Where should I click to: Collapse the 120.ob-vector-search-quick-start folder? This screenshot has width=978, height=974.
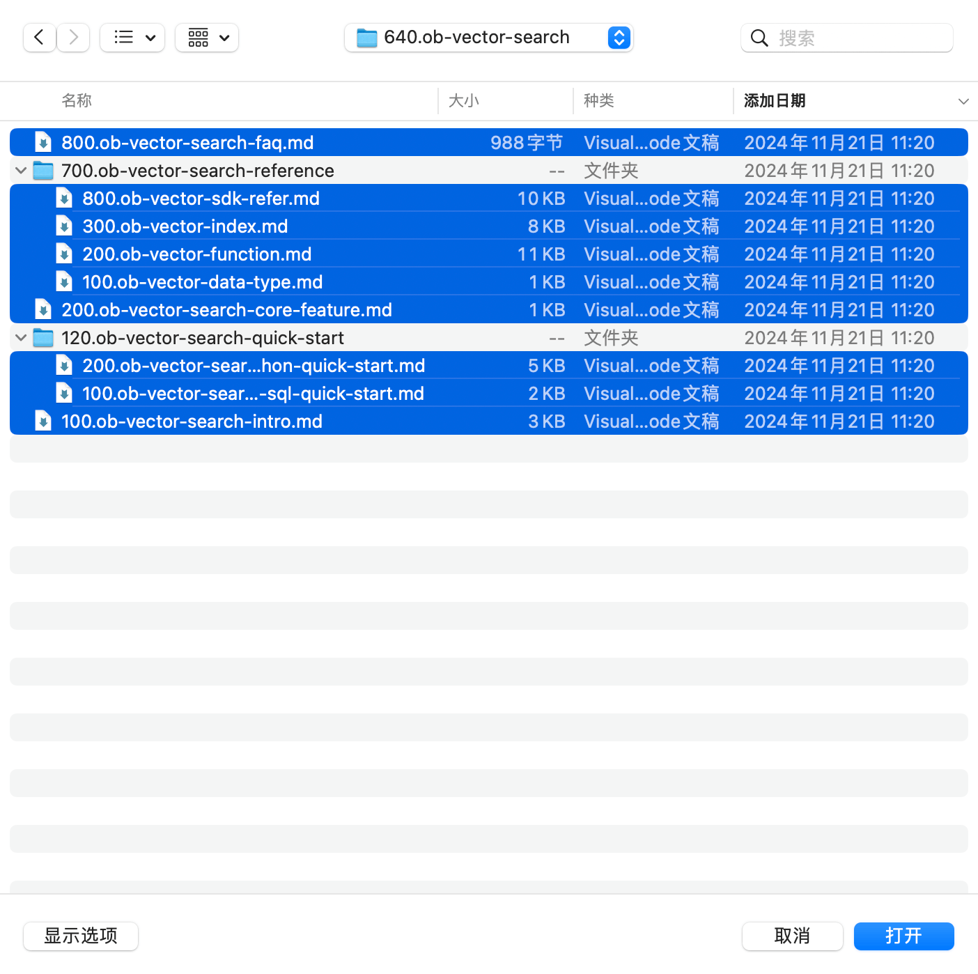21,338
